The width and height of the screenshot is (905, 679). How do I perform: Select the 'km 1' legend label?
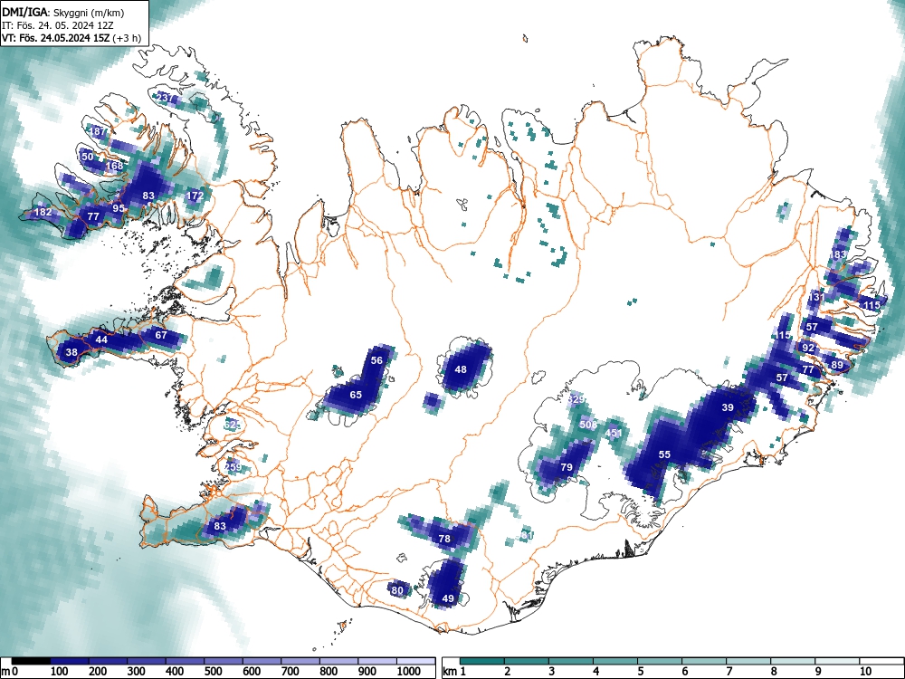point(454,671)
